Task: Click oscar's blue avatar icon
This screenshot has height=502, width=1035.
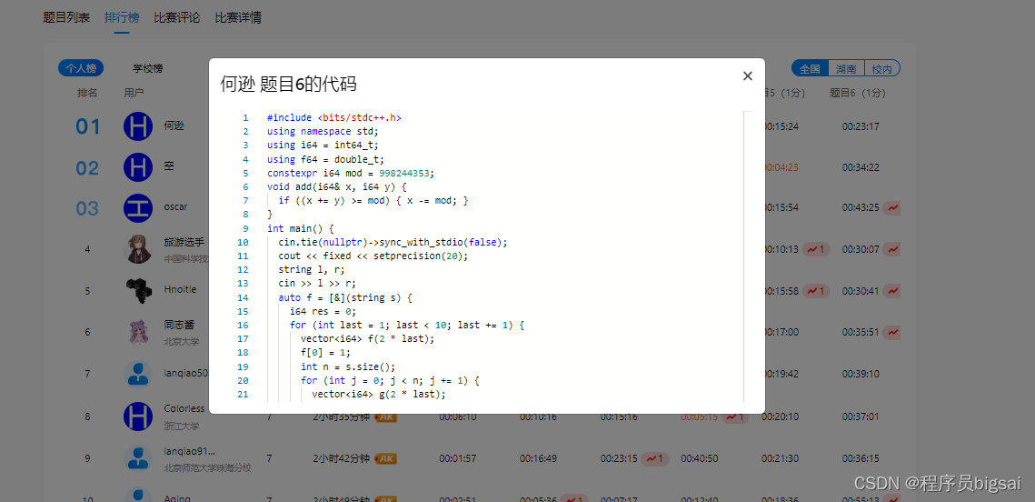Action: point(138,208)
